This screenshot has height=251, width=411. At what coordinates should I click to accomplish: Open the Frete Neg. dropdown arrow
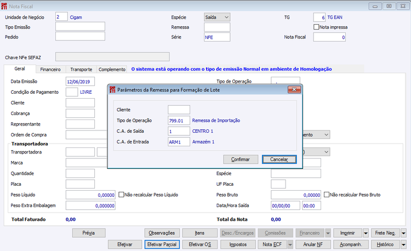point(403,233)
